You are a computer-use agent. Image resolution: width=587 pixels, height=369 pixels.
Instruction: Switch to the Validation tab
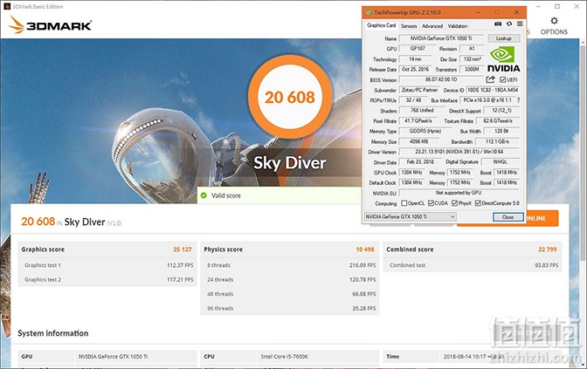click(458, 26)
